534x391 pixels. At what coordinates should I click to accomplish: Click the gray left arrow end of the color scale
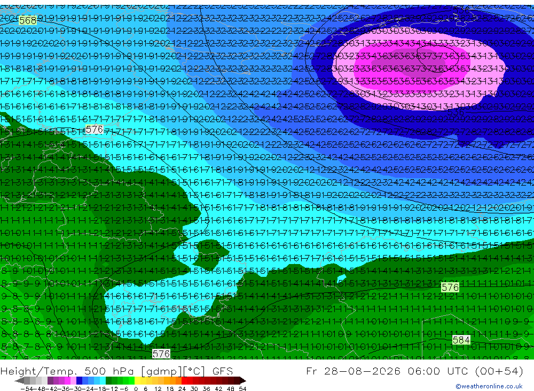(19, 380)
